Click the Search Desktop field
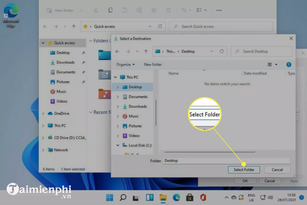The height and width of the screenshot is (205, 307). [261, 51]
